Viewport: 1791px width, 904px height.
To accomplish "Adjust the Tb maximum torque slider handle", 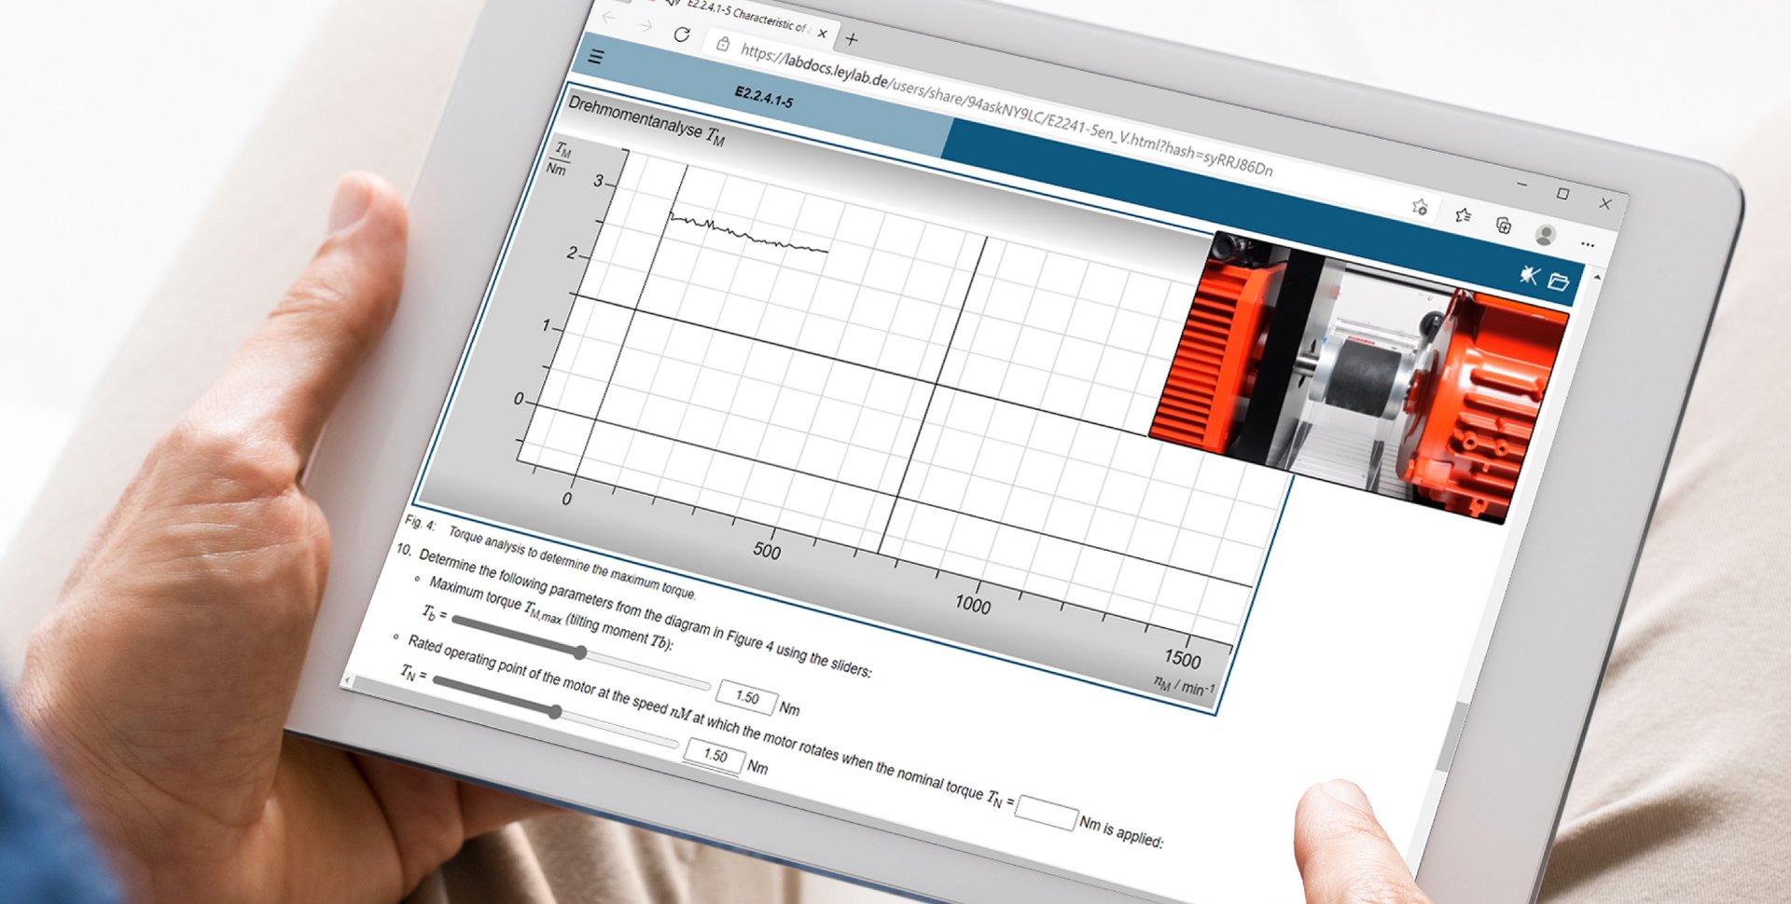I will [x=580, y=652].
